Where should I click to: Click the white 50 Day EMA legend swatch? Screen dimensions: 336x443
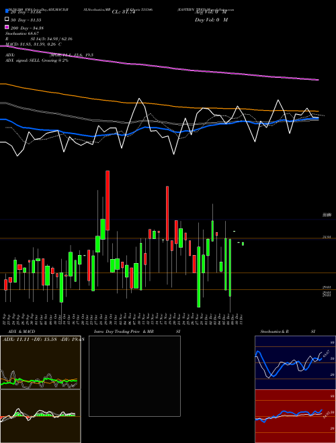coord(7,19)
